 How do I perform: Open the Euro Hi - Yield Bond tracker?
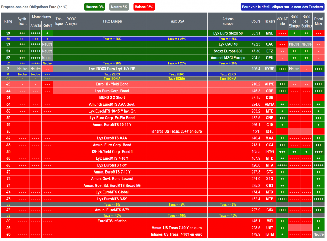pos(112,84)
